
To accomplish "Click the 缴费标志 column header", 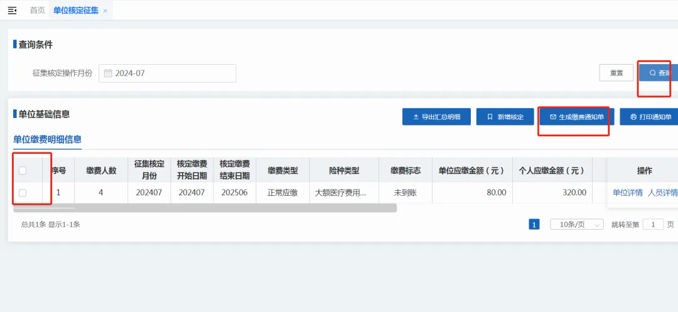I will [406, 170].
